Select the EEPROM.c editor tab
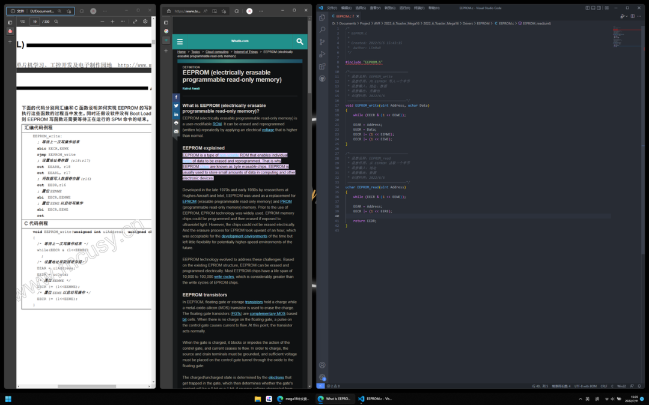Viewport: 649px width, 405px height. [344, 16]
